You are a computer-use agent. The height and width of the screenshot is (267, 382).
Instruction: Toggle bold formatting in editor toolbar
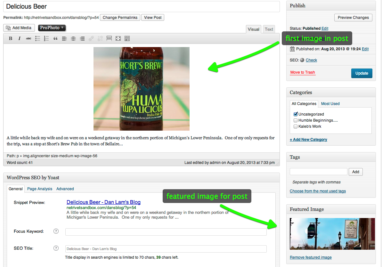pyautogui.click(x=11, y=38)
